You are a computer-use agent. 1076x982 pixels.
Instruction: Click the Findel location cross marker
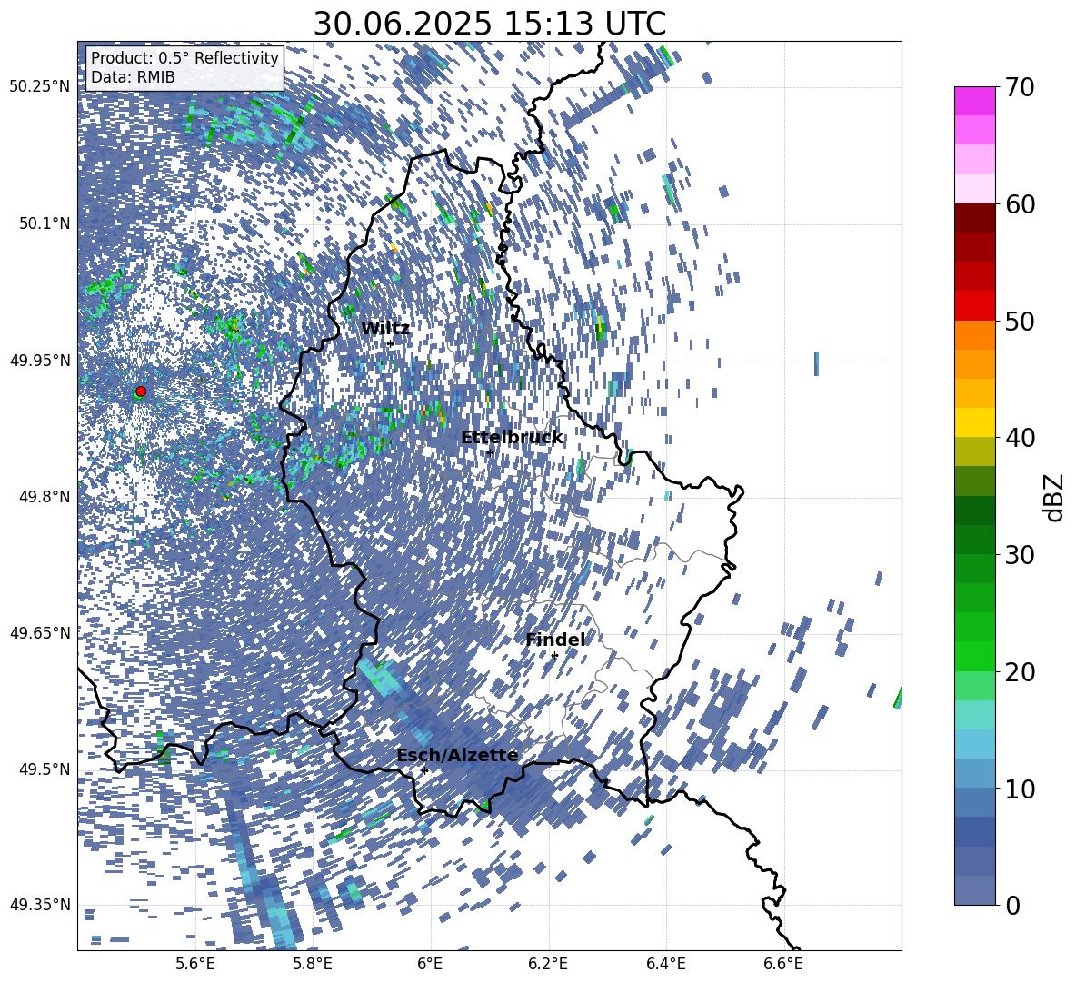click(x=554, y=656)
